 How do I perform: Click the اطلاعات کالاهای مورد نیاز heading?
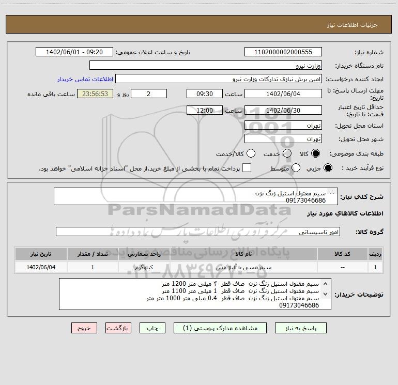coord(345,213)
